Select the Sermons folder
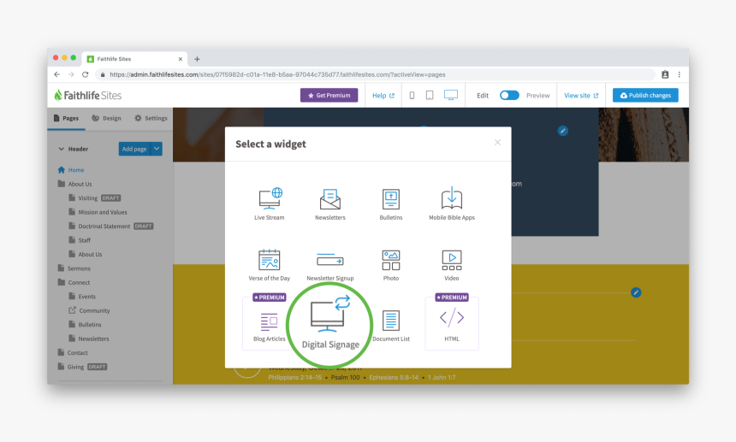 point(74,268)
